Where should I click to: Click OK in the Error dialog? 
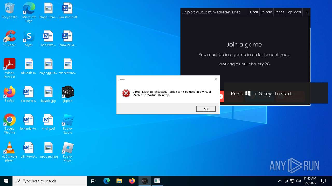click(x=206, y=109)
